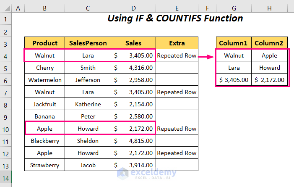
Task: Select row 10 header
Action: 6,129
